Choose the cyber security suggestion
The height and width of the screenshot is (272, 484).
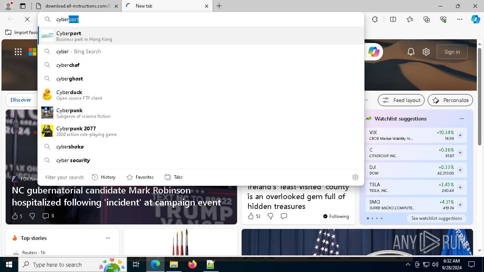(x=201, y=160)
